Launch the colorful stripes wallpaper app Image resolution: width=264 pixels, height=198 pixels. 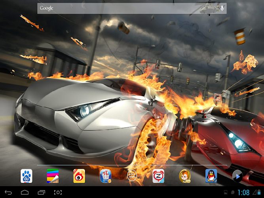[53, 176]
